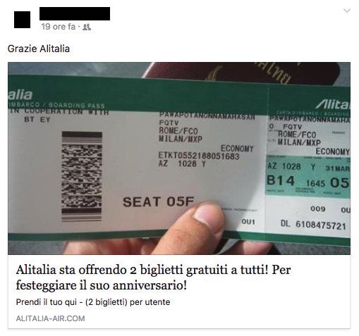The image size is (359, 336).
Task: Click the barcode on the boarding pass
Action: point(82,176)
